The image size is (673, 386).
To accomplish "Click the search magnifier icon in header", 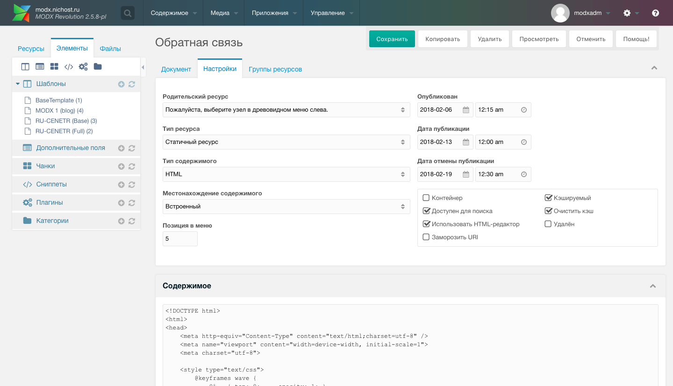I will (127, 13).
